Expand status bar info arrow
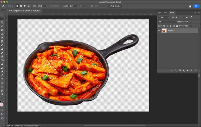This screenshot has width=201, height=127. 40,126
